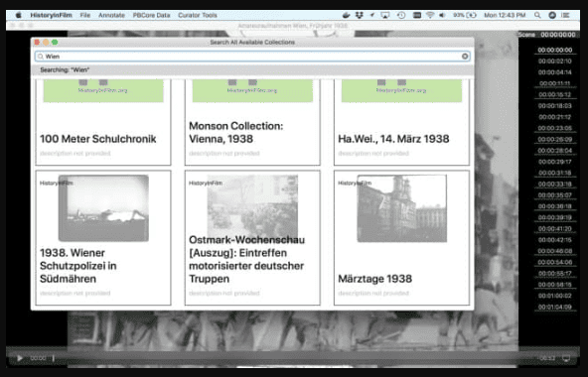The image size is (588, 377).
Task: Jump to scene timecode 00:00:33:18
Action: click(555, 184)
